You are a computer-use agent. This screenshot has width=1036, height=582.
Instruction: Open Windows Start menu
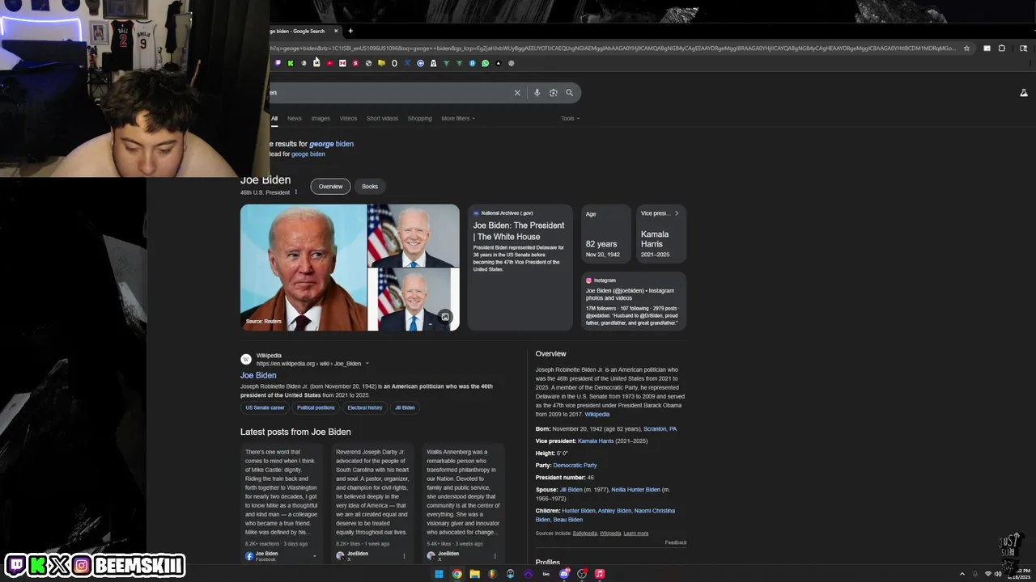click(x=439, y=574)
